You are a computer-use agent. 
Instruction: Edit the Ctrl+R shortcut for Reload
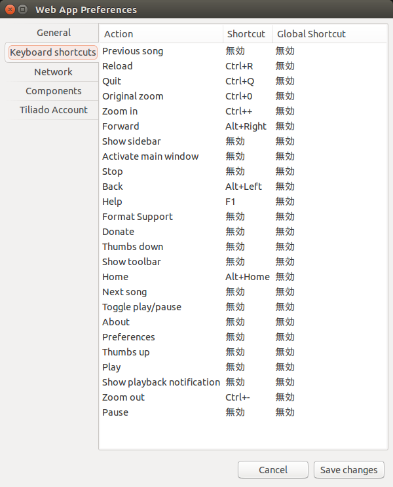(239, 66)
